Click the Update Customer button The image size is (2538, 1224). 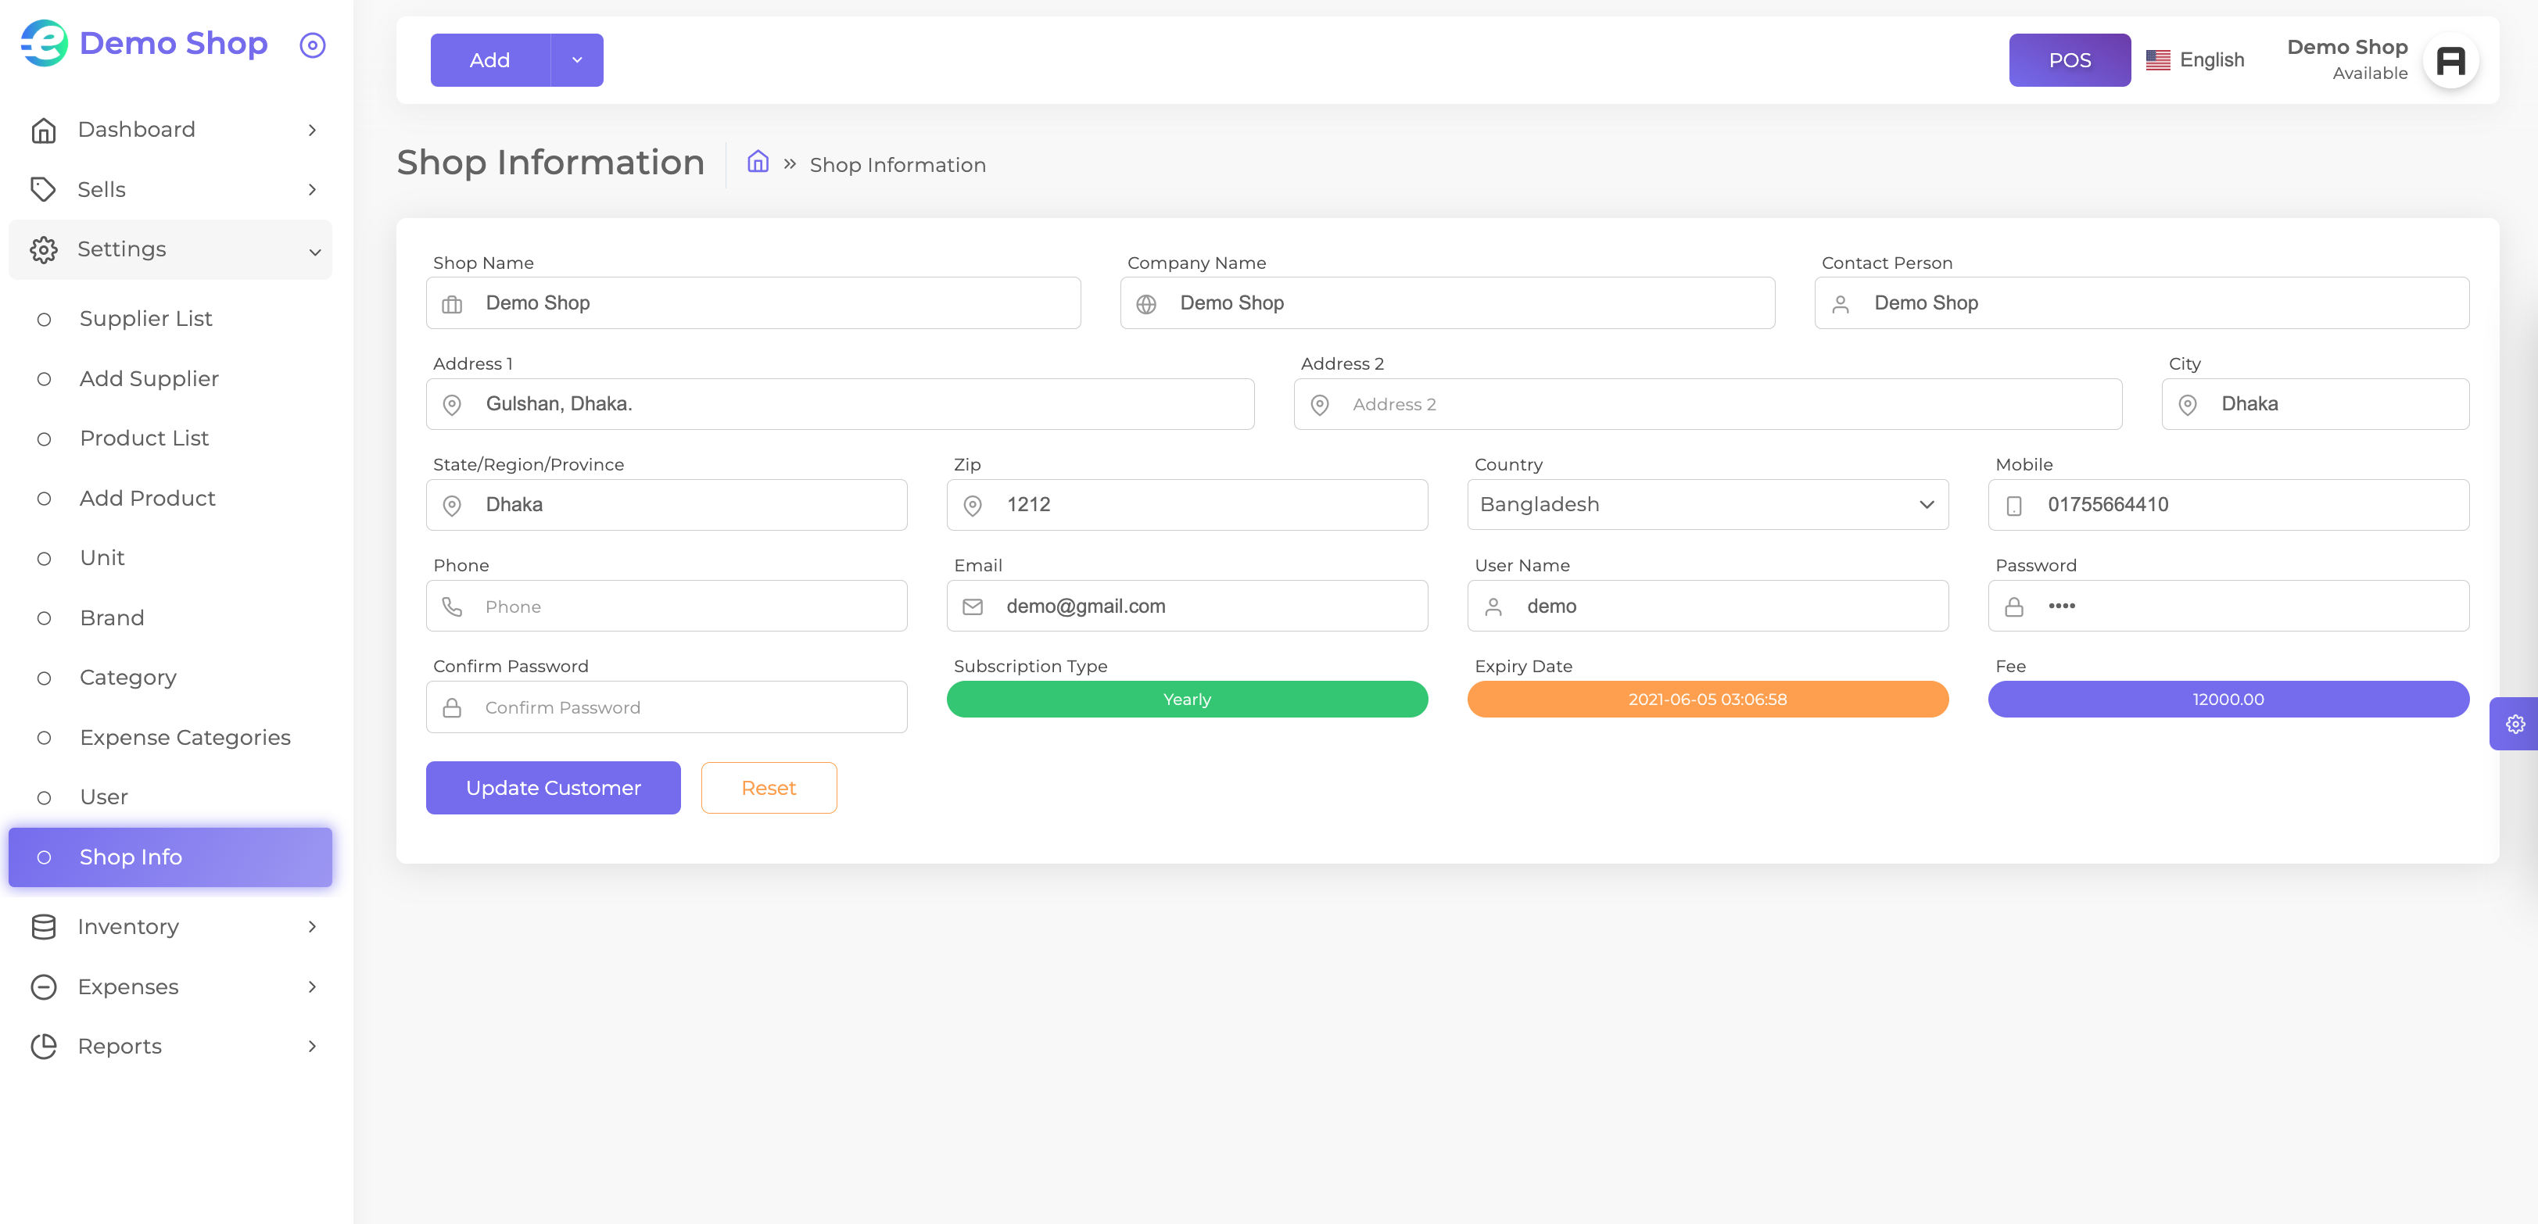(553, 788)
